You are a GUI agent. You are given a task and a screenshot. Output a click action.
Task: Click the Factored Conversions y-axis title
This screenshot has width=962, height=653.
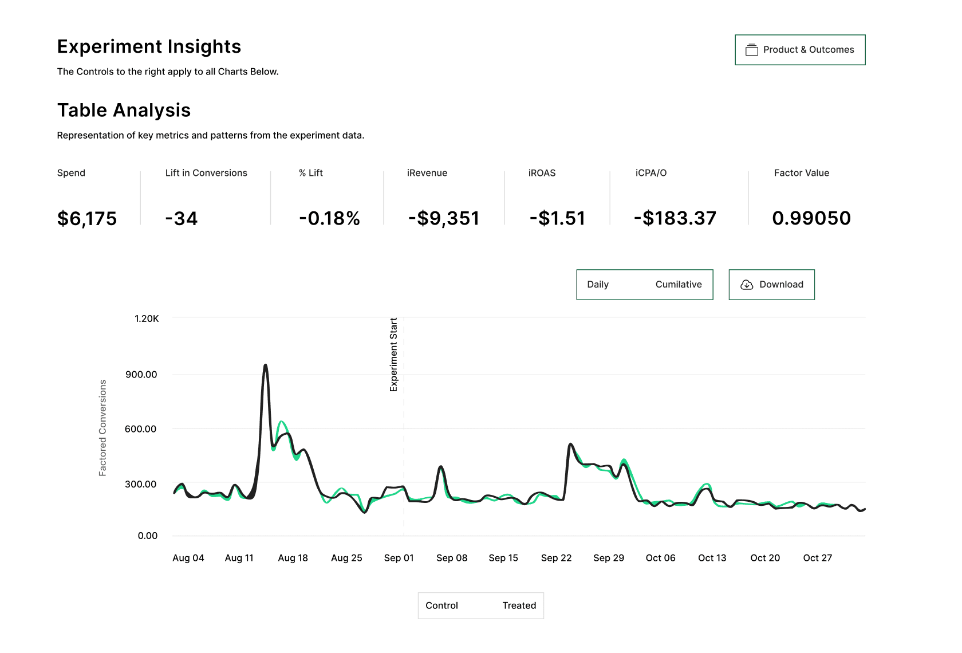pos(103,428)
